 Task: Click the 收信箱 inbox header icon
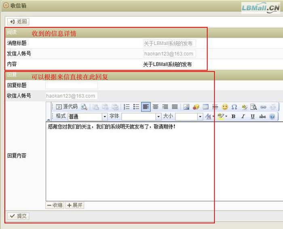(6, 5)
